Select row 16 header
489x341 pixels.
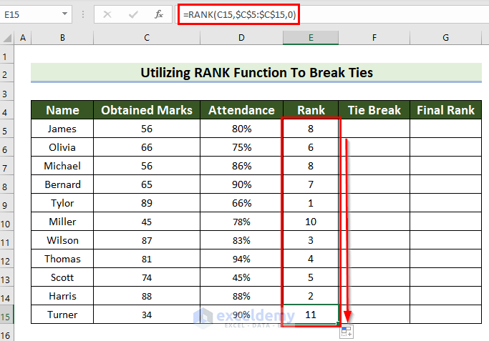pos(7,332)
